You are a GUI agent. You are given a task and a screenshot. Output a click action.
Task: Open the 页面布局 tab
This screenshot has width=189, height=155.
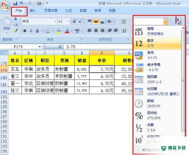point(51,11)
